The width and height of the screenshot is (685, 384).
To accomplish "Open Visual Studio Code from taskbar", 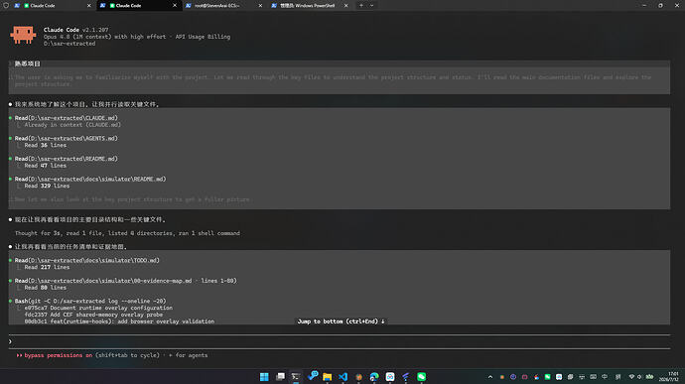I will pos(342,377).
